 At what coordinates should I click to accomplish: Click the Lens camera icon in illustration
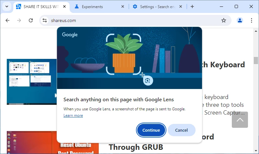(148, 81)
